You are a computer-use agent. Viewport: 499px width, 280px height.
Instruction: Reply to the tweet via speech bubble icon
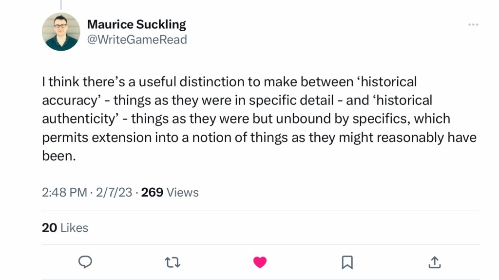tap(85, 262)
